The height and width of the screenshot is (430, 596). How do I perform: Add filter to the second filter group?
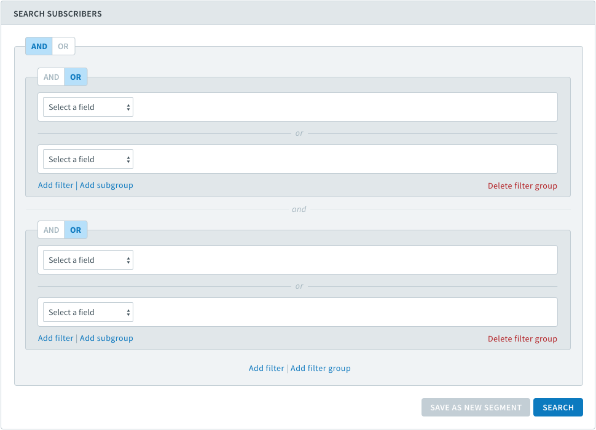point(55,338)
